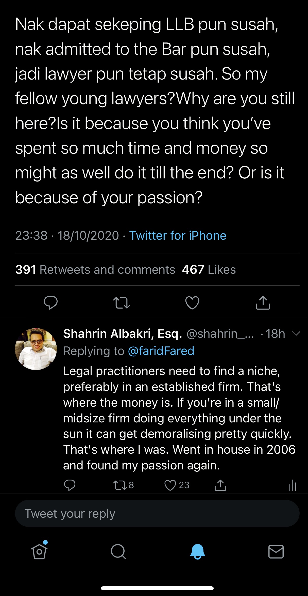
Task: Open the Search tab
Action: 118,552
